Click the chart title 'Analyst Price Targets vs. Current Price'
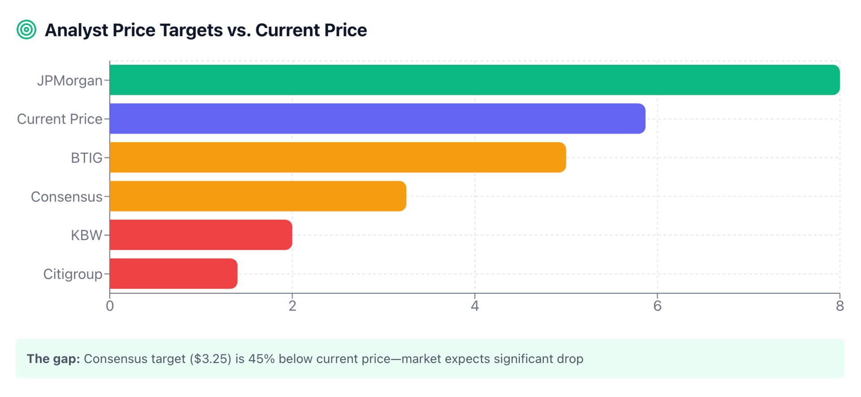 206,30
